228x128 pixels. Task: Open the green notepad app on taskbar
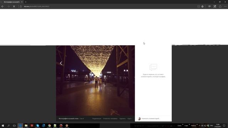(x=55, y=126)
